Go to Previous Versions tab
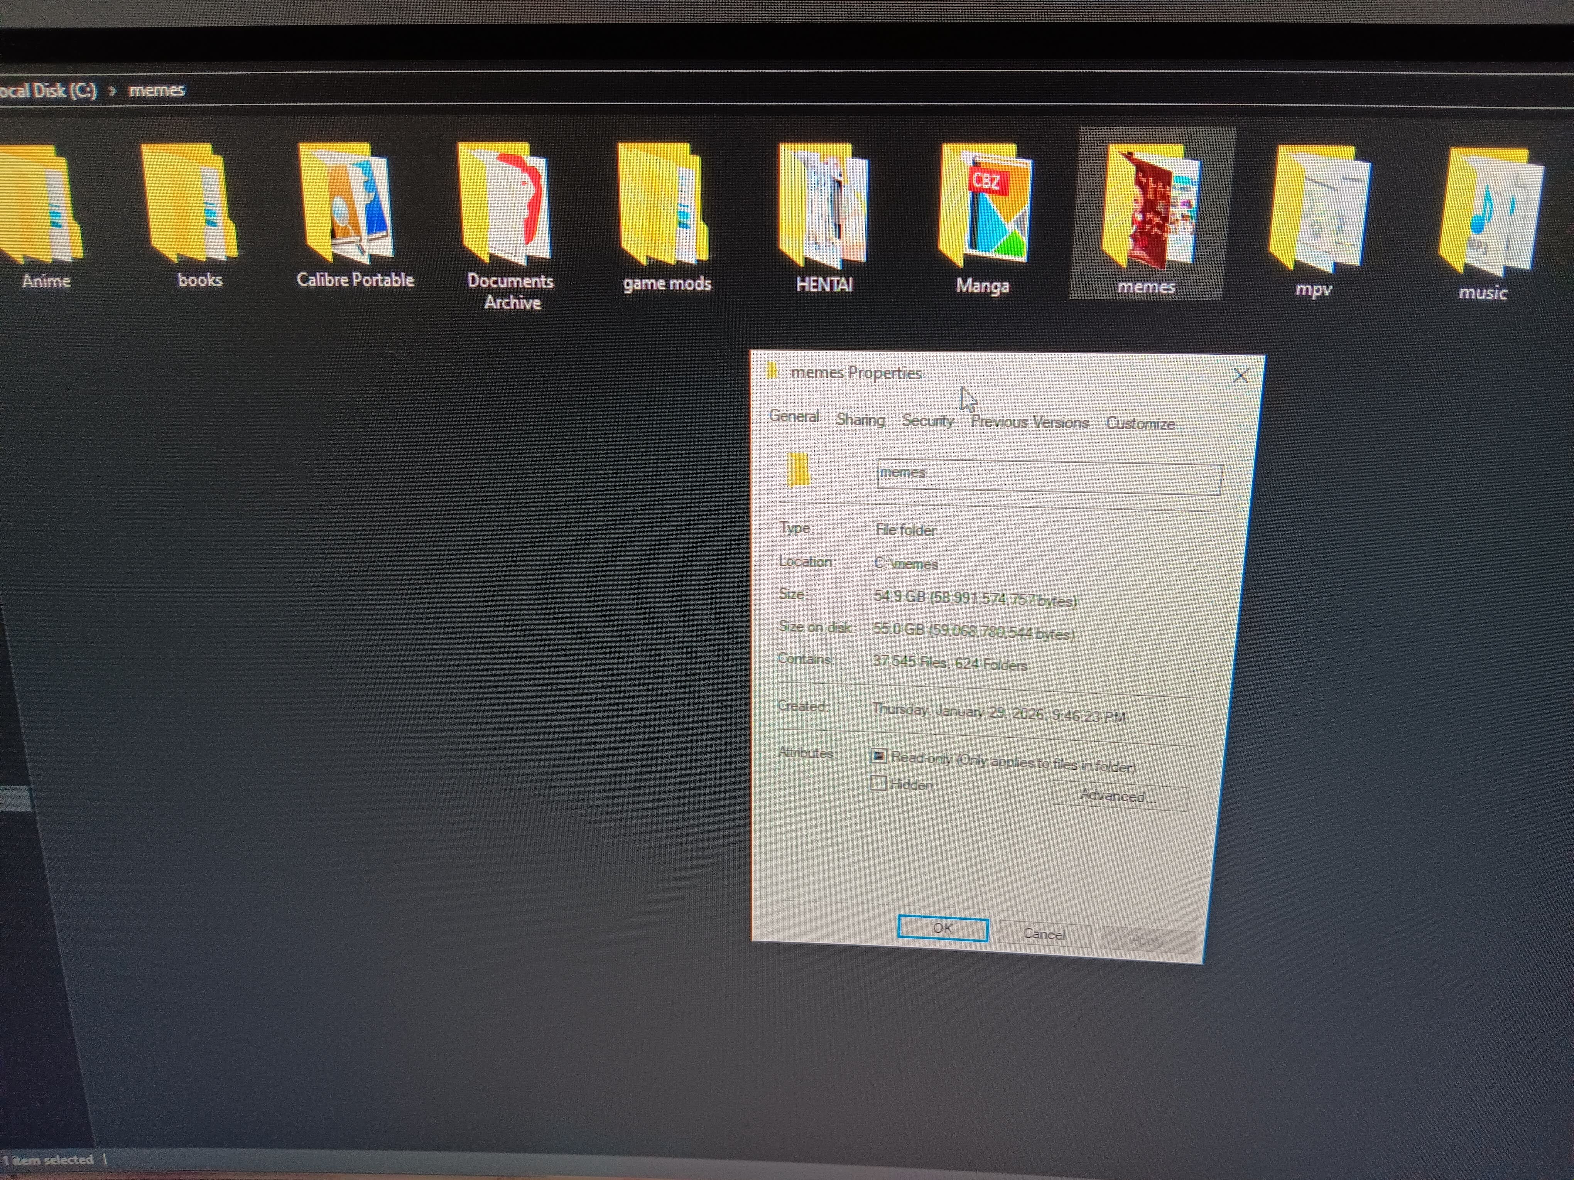The image size is (1574, 1180). [1029, 423]
